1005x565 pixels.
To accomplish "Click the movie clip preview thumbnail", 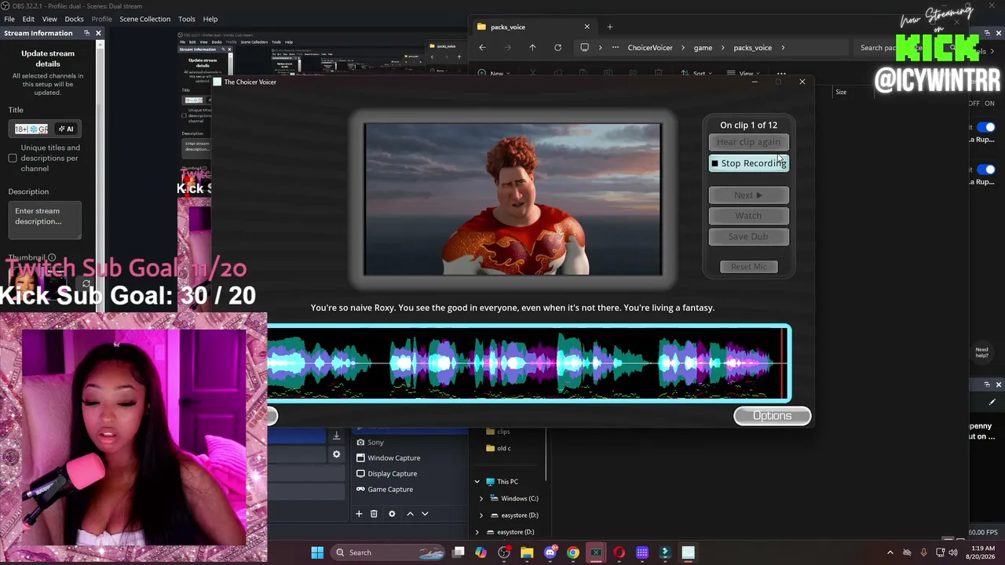I will (x=513, y=199).
